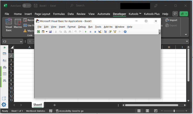Run macro with the green play icon
Viewport: 193px width, 114px height.
tap(86, 32)
